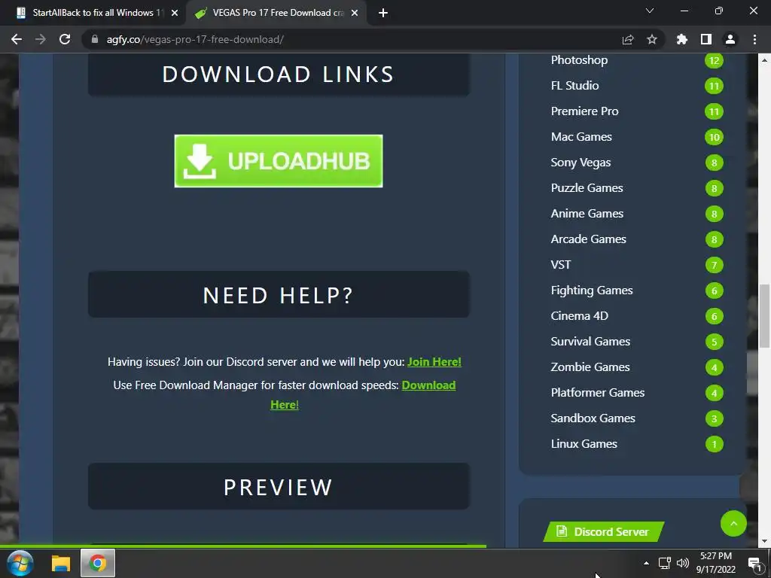The height and width of the screenshot is (578, 771).
Task: Open the Platformer Games category
Action: point(597,392)
